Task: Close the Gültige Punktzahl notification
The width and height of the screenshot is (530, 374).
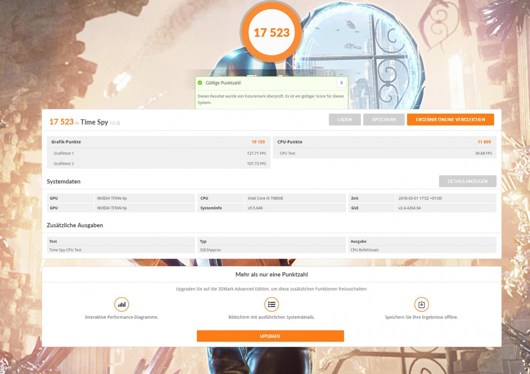Action: tap(341, 83)
